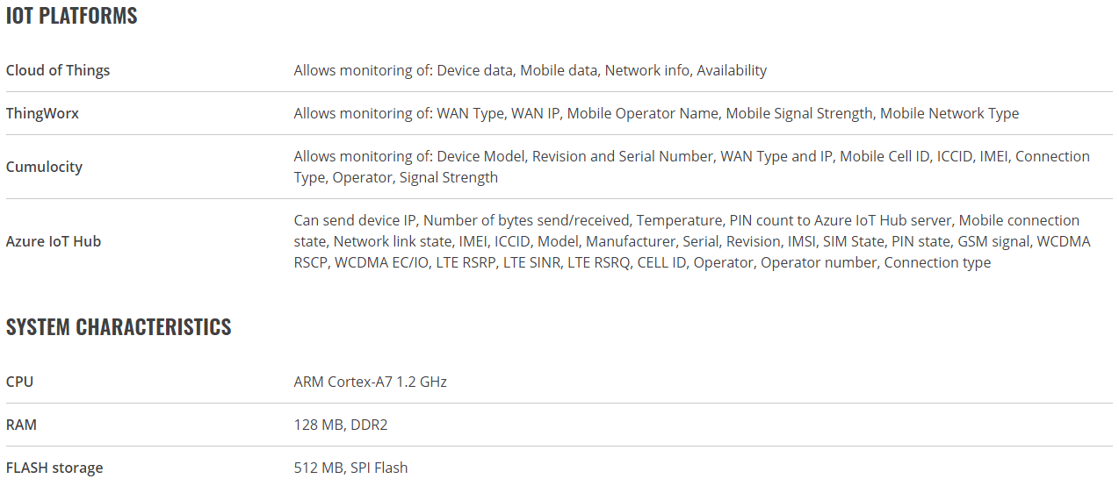Click the line starting 'RSCP, WCDMA EC/IO'
The image size is (1119, 486).
[642, 262]
